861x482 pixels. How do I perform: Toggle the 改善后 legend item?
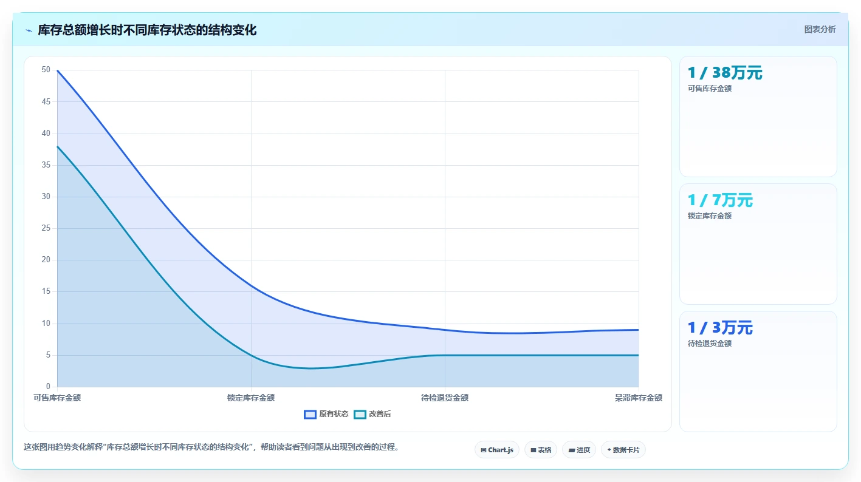pos(372,414)
